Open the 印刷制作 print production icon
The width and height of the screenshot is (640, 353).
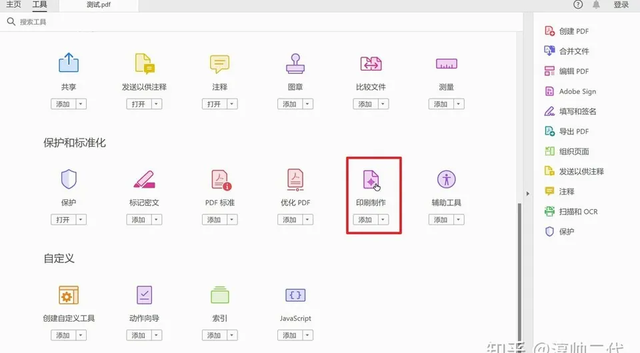371,179
